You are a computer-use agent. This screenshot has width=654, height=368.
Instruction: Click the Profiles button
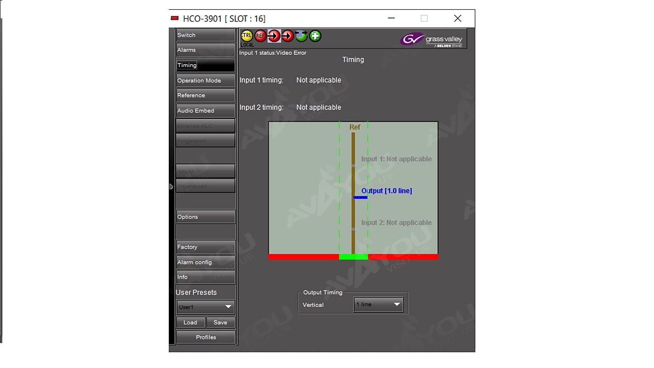(x=206, y=337)
